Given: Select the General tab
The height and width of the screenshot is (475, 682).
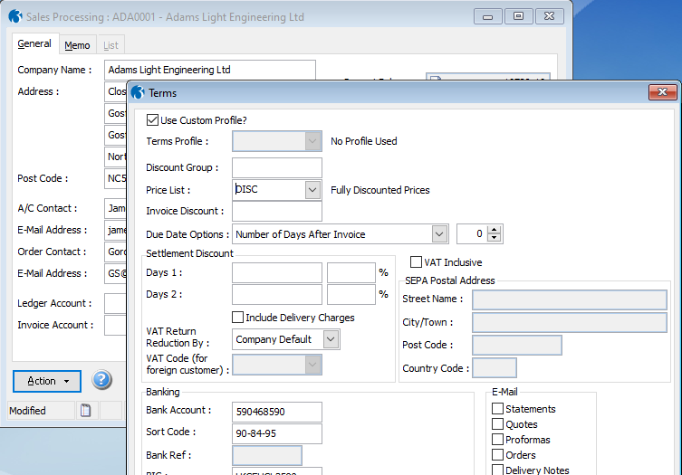Looking at the screenshot, I should point(34,44).
